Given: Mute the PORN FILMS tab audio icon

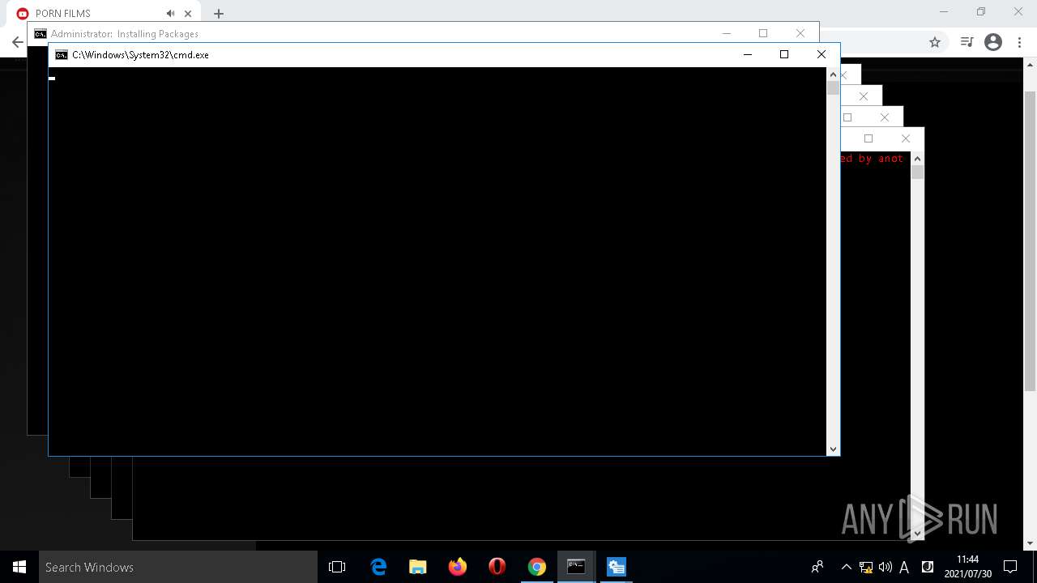Looking at the screenshot, I should pos(170,14).
